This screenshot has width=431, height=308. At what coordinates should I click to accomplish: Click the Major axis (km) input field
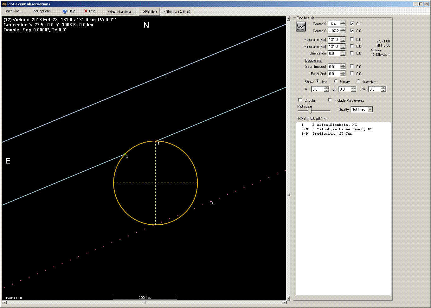coord(334,40)
